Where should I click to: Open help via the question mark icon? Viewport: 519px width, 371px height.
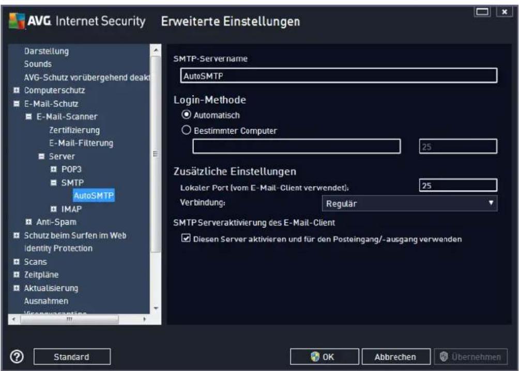17,357
